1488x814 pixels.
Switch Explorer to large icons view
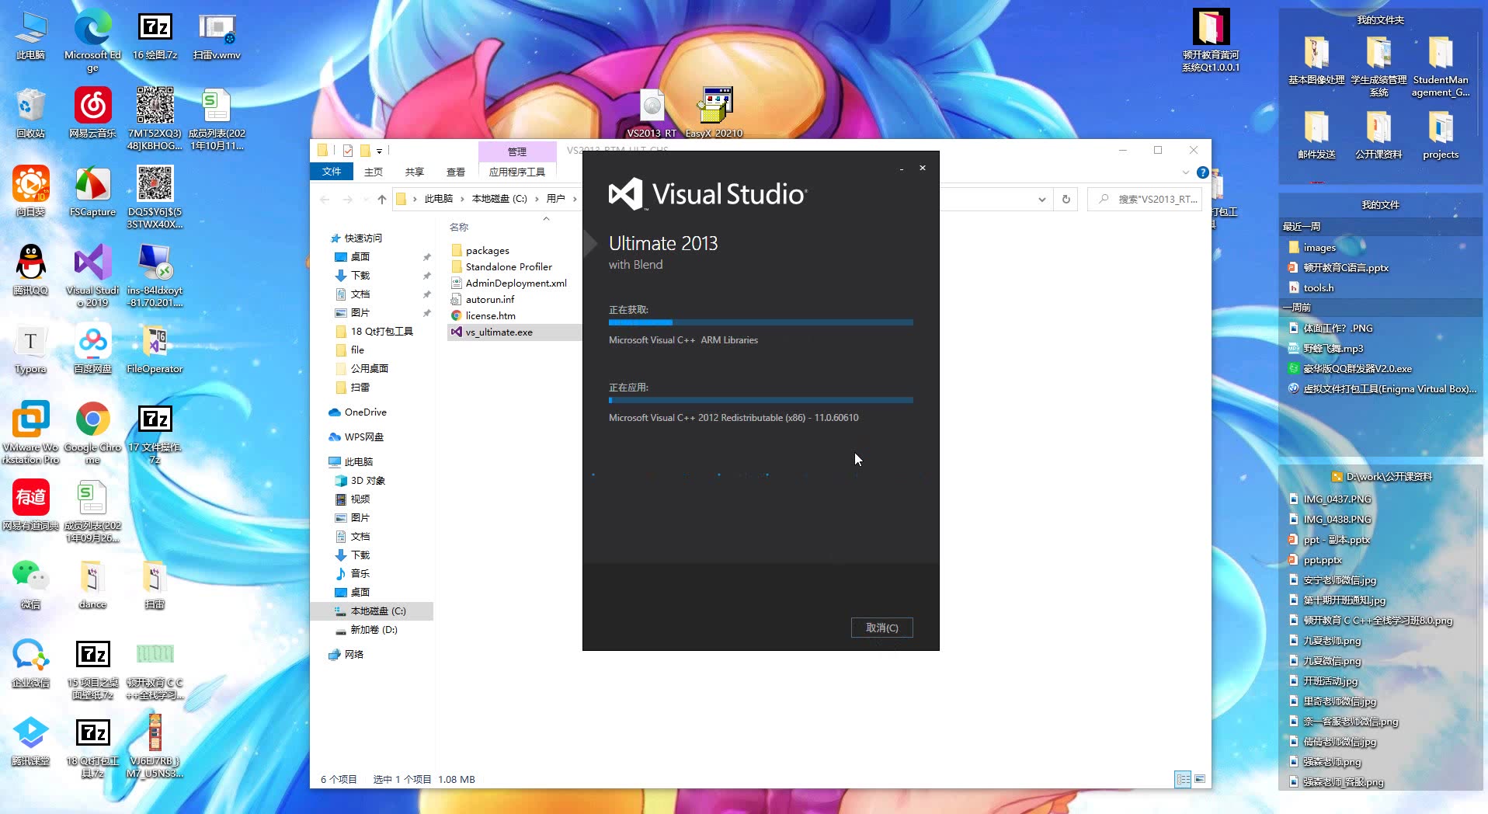pyautogui.click(x=1200, y=779)
